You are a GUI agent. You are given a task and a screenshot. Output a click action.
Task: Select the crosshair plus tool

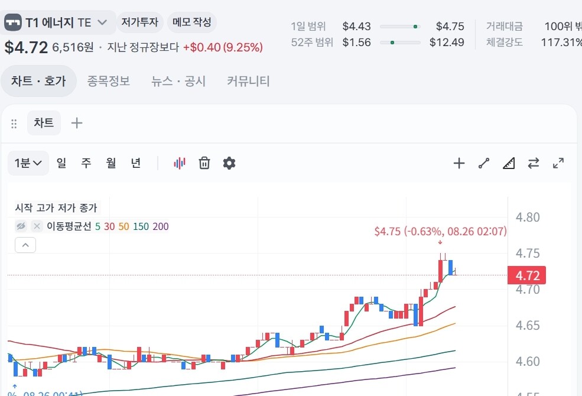(459, 163)
